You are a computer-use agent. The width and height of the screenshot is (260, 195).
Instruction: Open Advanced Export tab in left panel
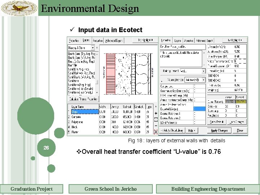114,40
